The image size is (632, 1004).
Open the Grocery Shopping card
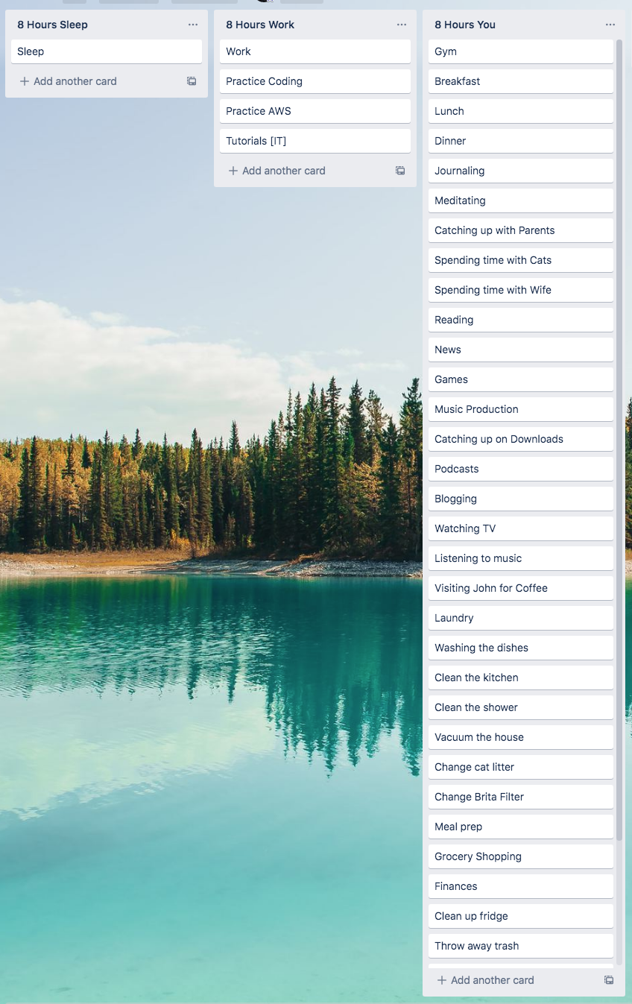521,856
